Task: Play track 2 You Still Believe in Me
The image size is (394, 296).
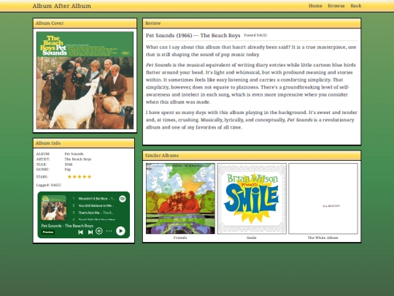Action: click(94, 205)
